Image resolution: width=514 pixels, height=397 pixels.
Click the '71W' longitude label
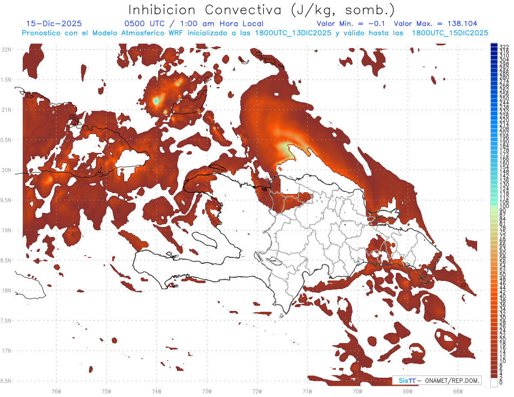pyautogui.click(x=307, y=391)
